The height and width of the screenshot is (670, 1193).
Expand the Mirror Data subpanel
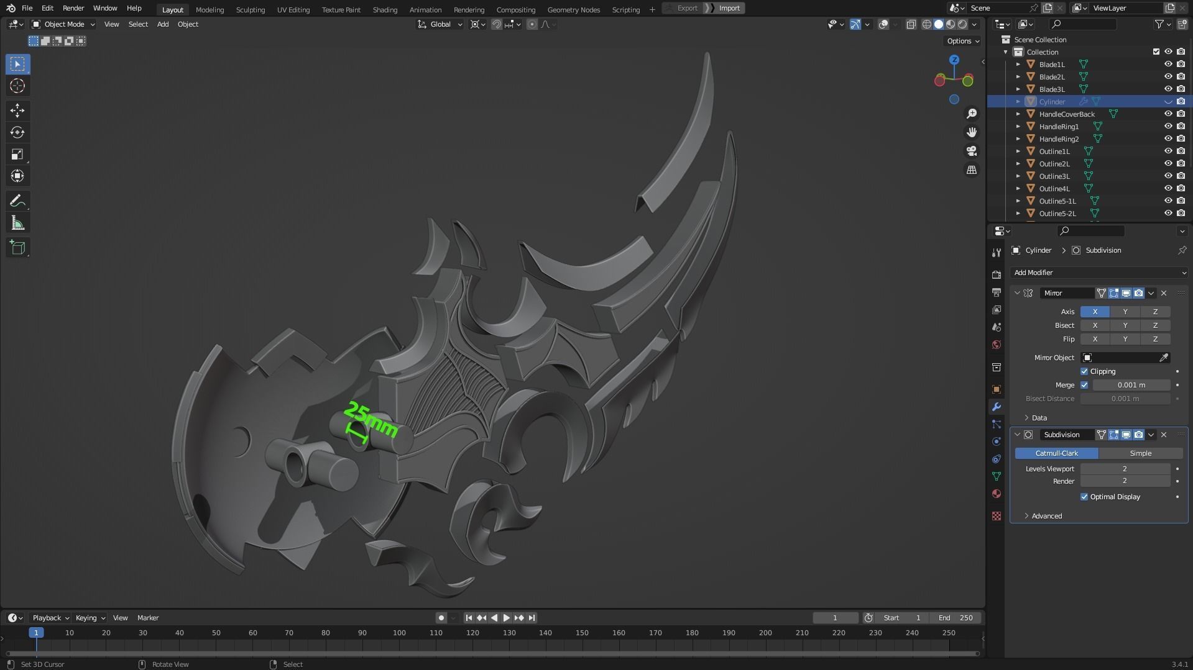pyautogui.click(x=1026, y=418)
